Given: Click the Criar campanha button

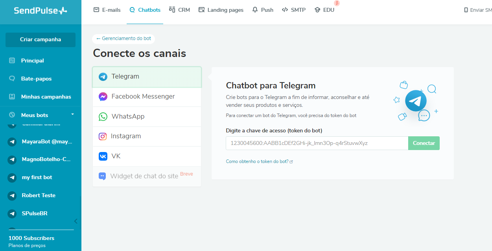Looking at the screenshot, I should coord(41,40).
